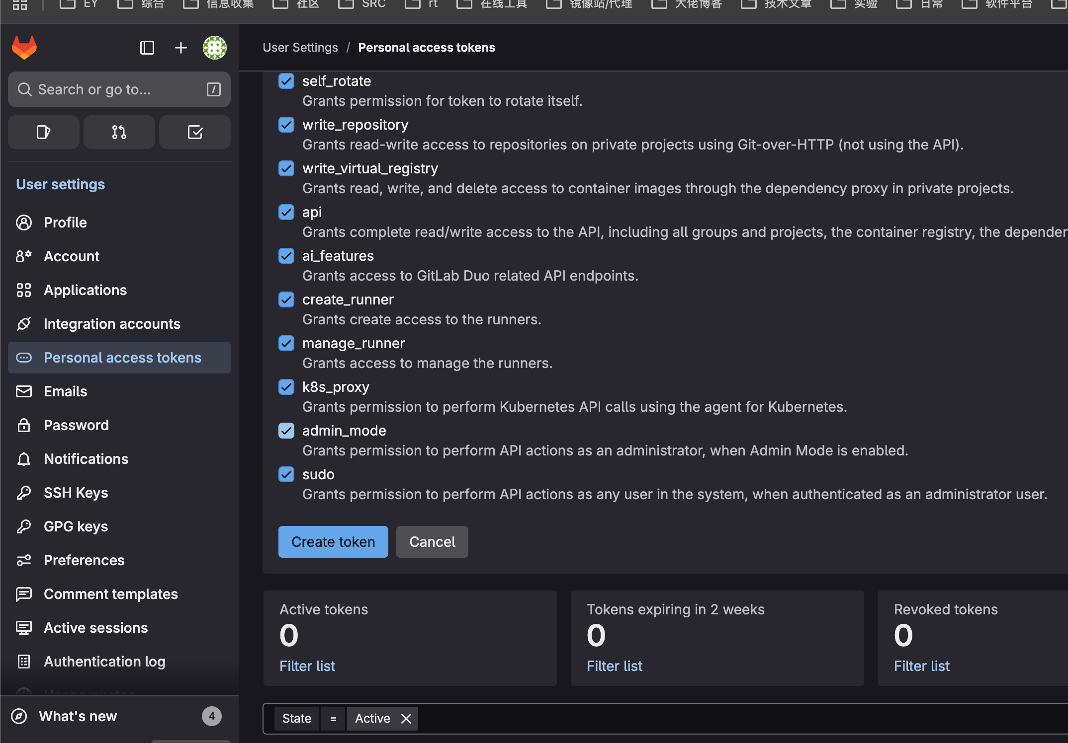Click Filter list under Active tokens
This screenshot has width=1068, height=743.
click(x=307, y=666)
